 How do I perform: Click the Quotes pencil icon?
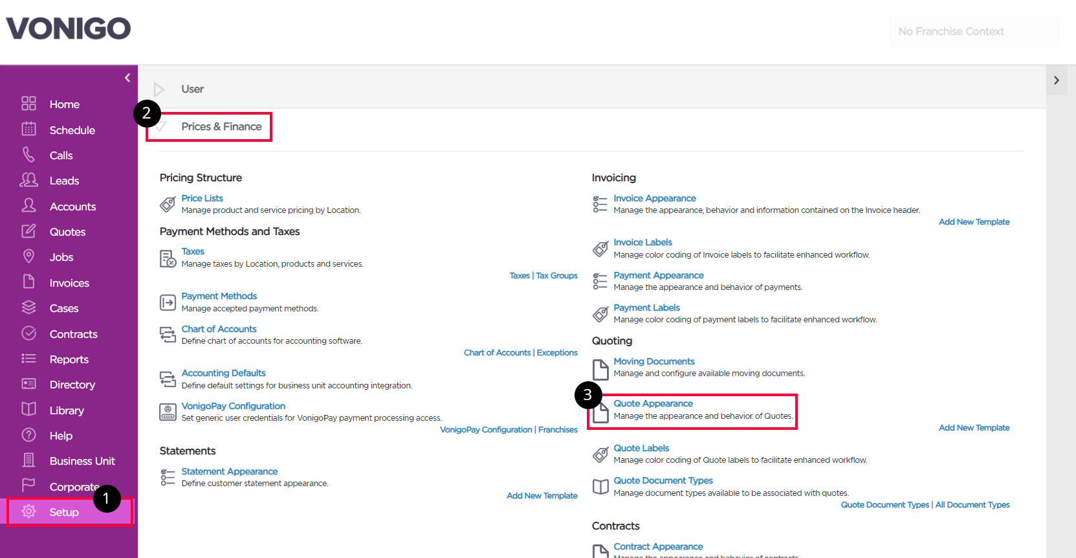coord(28,230)
